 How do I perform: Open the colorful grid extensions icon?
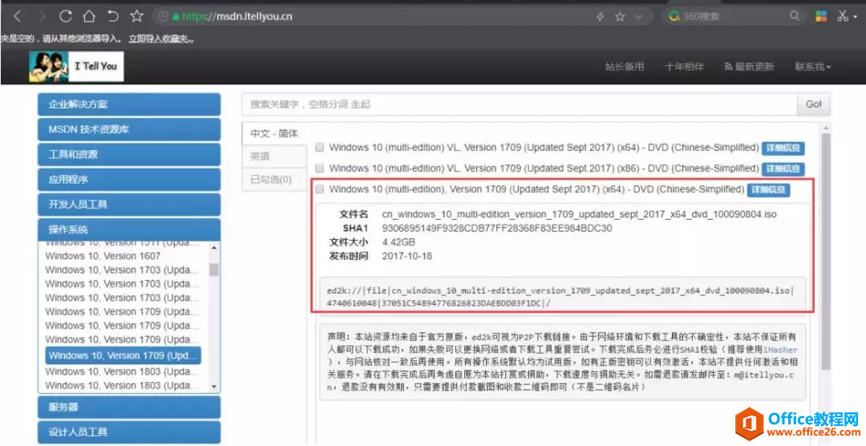tap(821, 17)
